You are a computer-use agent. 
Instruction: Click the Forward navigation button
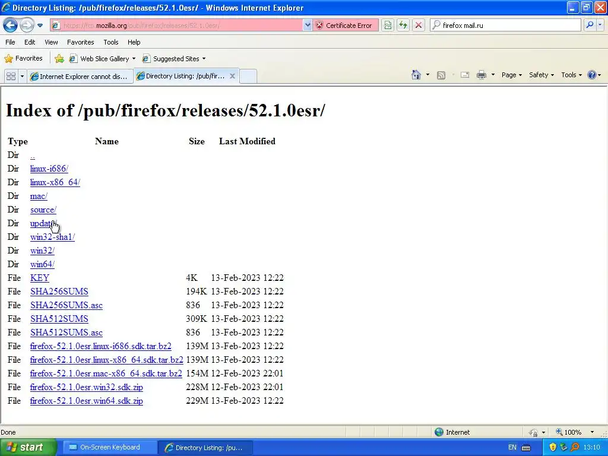point(26,26)
